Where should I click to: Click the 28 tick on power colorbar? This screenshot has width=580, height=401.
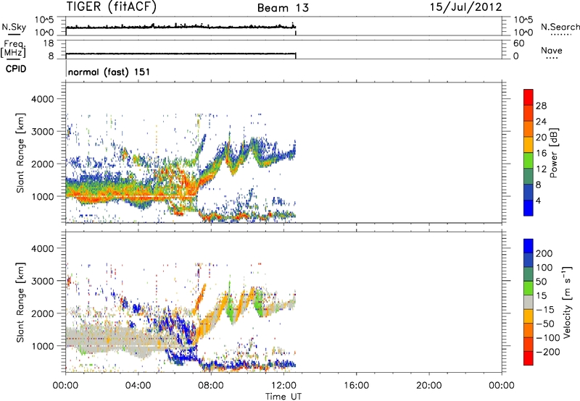click(x=541, y=106)
